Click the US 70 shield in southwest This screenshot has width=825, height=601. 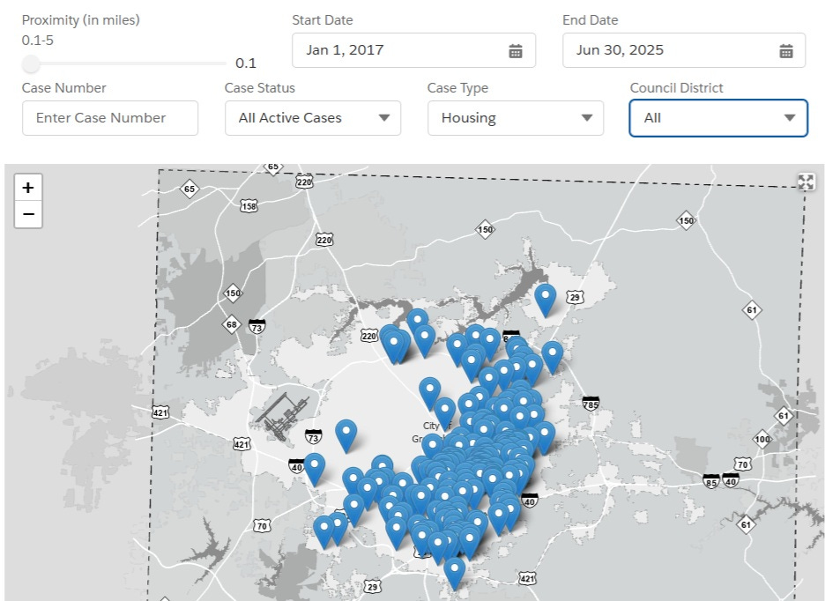[262, 525]
